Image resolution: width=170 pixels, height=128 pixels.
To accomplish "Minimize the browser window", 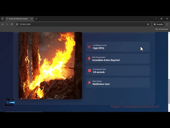I will pyautogui.click(x=156, y=19).
